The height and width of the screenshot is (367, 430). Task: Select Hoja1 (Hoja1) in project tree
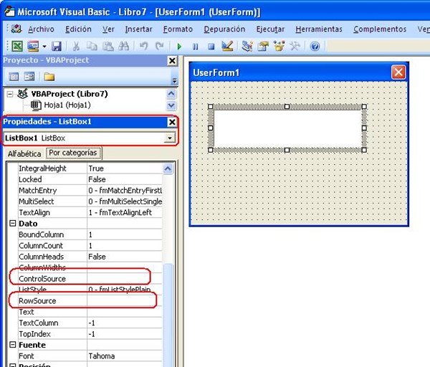(x=67, y=105)
